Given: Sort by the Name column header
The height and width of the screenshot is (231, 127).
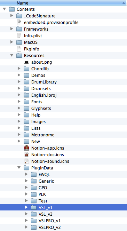Looking at the screenshot, I should click(x=63, y=3).
